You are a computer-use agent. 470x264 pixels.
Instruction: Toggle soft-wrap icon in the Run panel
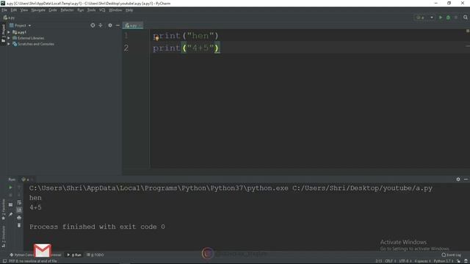19,202
